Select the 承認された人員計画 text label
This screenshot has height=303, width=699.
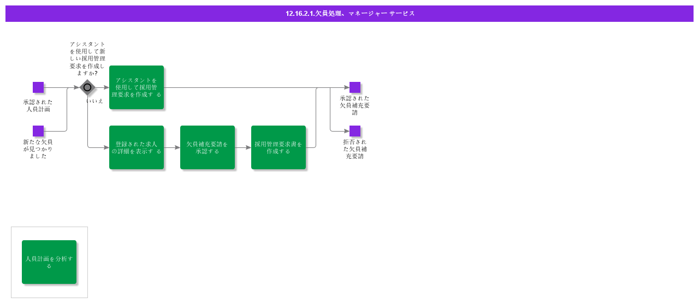(x=38, y=105)
